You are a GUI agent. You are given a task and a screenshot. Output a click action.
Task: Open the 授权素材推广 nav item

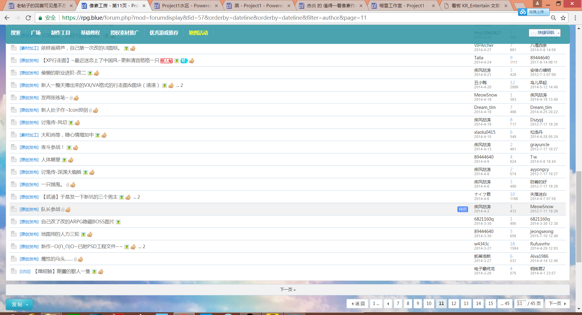(x=125, y=33)
